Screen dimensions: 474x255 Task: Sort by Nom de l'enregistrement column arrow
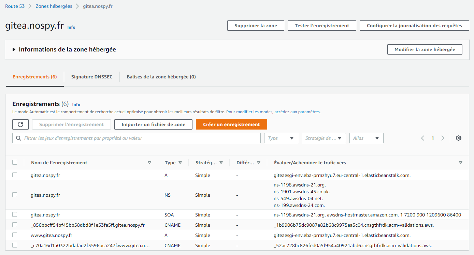(149, 163)
